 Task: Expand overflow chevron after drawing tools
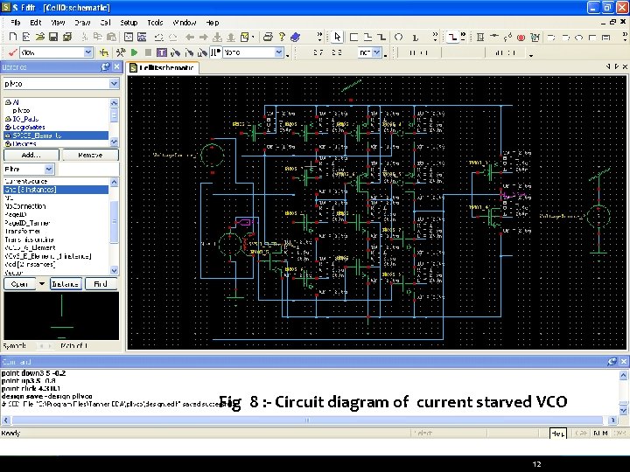435,37
